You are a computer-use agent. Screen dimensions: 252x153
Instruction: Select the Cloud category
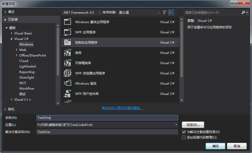pyautogui.click(x=24, y=61)
